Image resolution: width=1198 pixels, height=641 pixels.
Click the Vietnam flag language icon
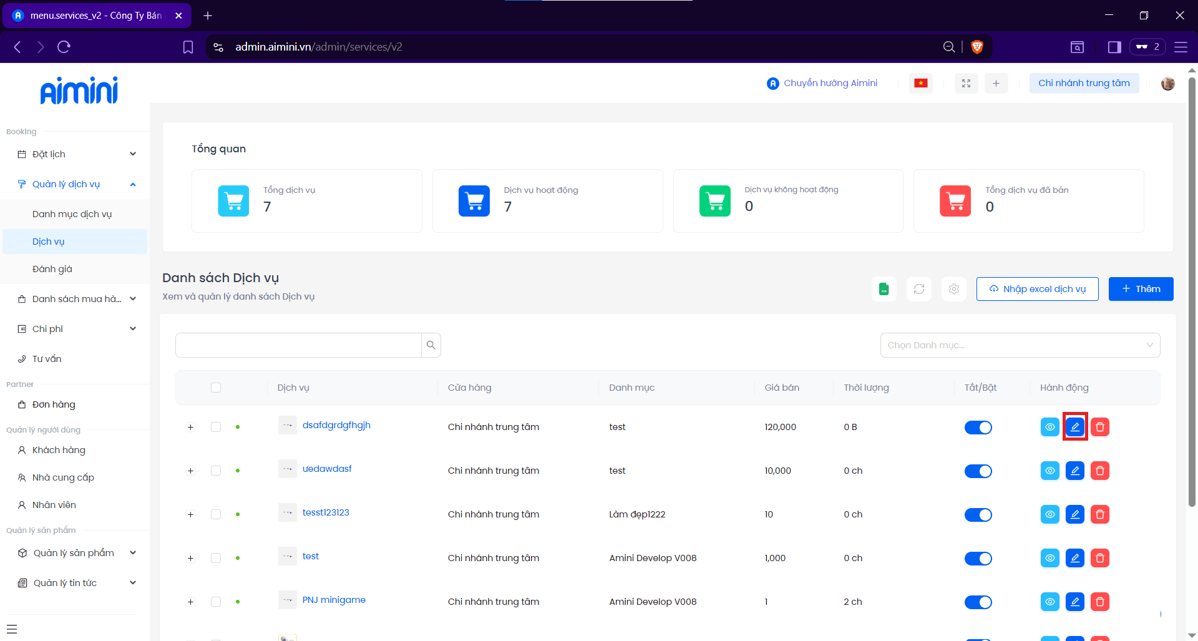click(x=920, y=83)
